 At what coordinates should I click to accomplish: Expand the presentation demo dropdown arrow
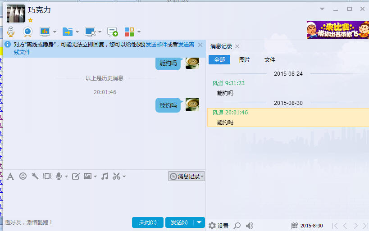point(55,32)
